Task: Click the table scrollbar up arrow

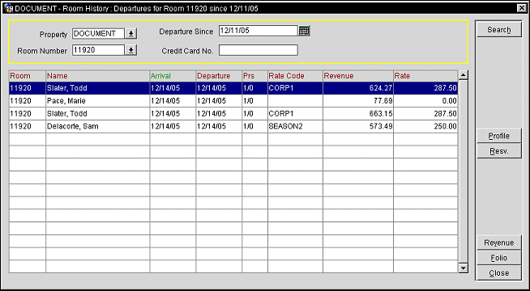Action: pos(464,75)
